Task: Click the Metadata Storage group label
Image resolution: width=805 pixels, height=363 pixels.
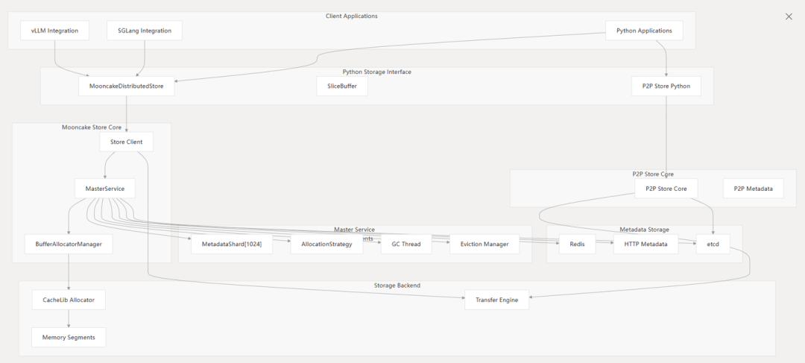Action: tap(644, 230)
